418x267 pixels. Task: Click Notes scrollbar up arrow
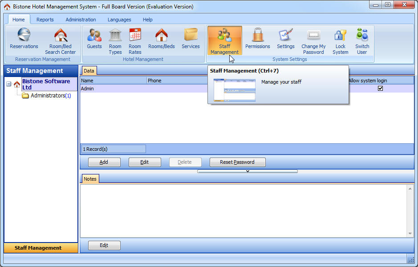pyautogui.click(x=410, y=189)
